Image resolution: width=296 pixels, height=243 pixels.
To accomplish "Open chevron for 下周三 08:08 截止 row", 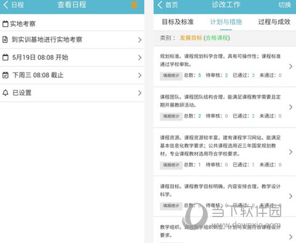I will coord(140,75).
